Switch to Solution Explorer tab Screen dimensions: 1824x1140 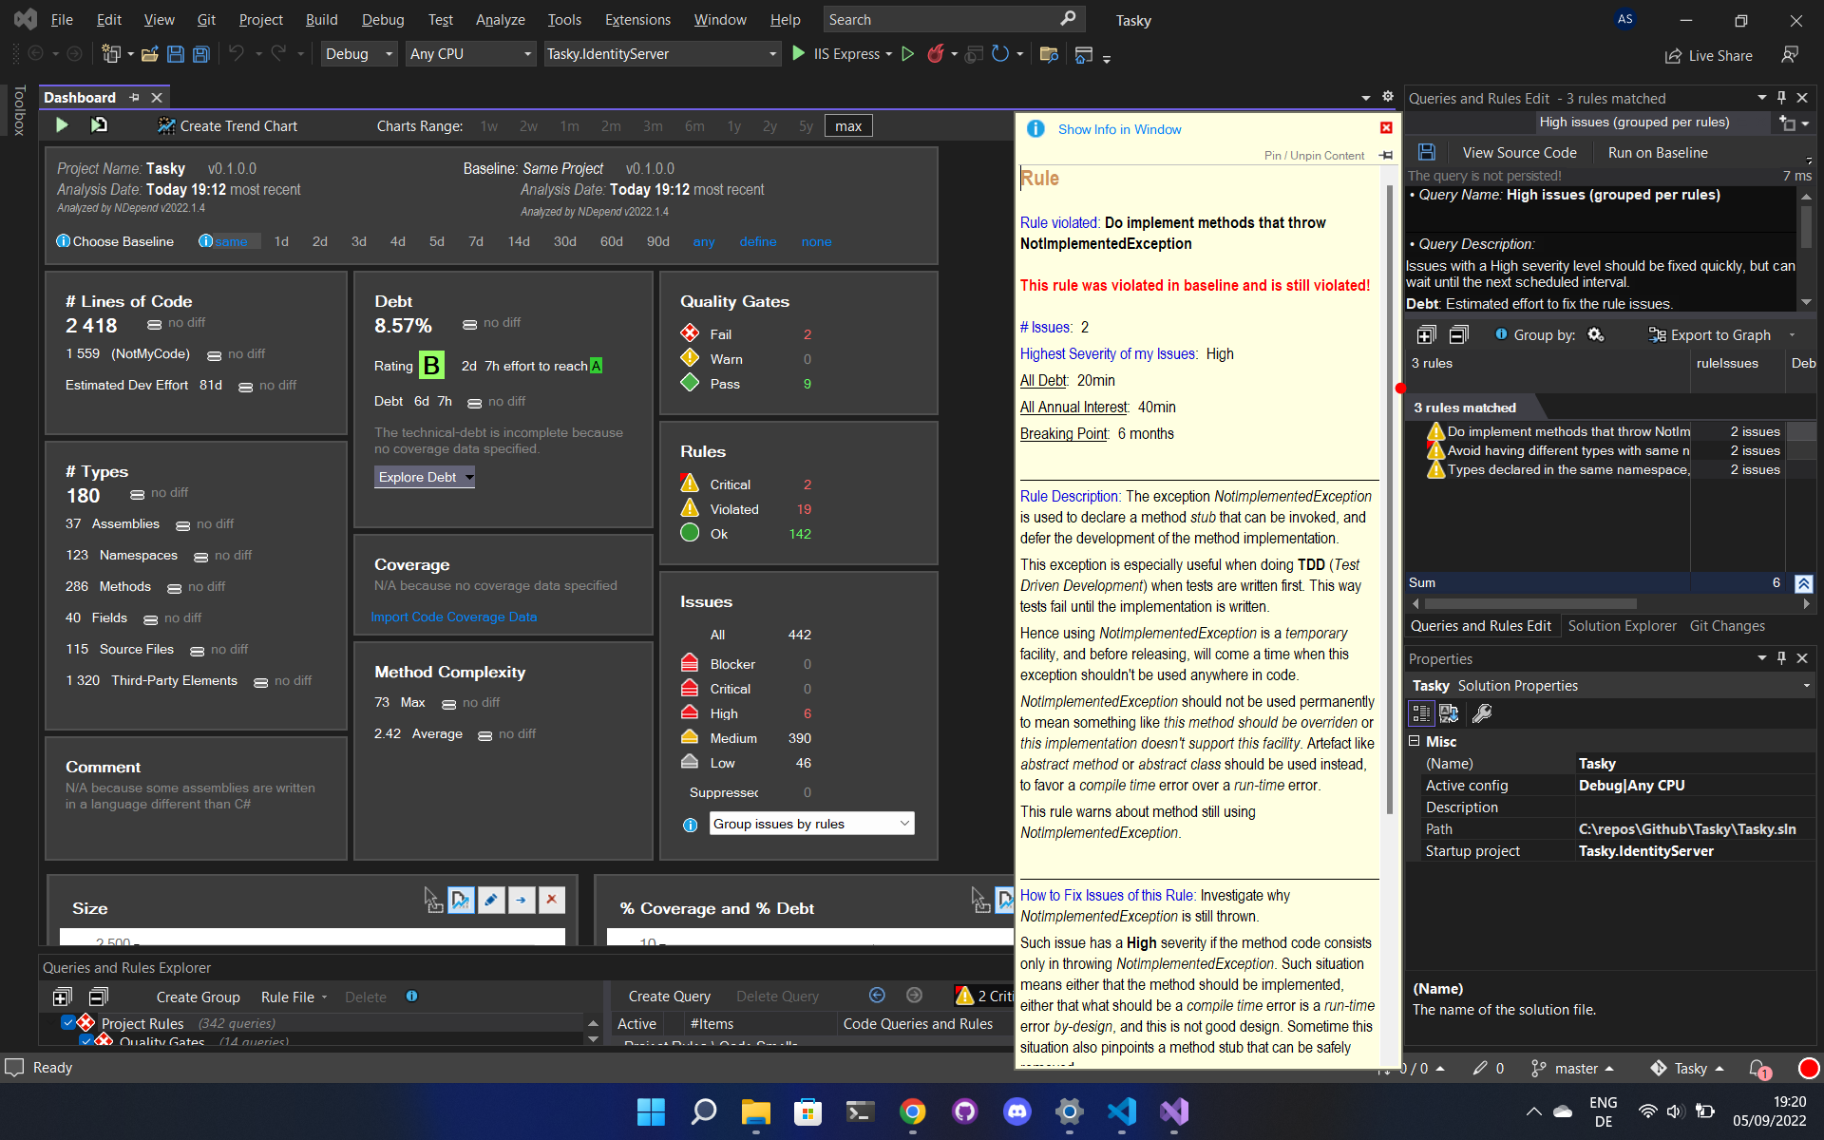click(1622, 626)
